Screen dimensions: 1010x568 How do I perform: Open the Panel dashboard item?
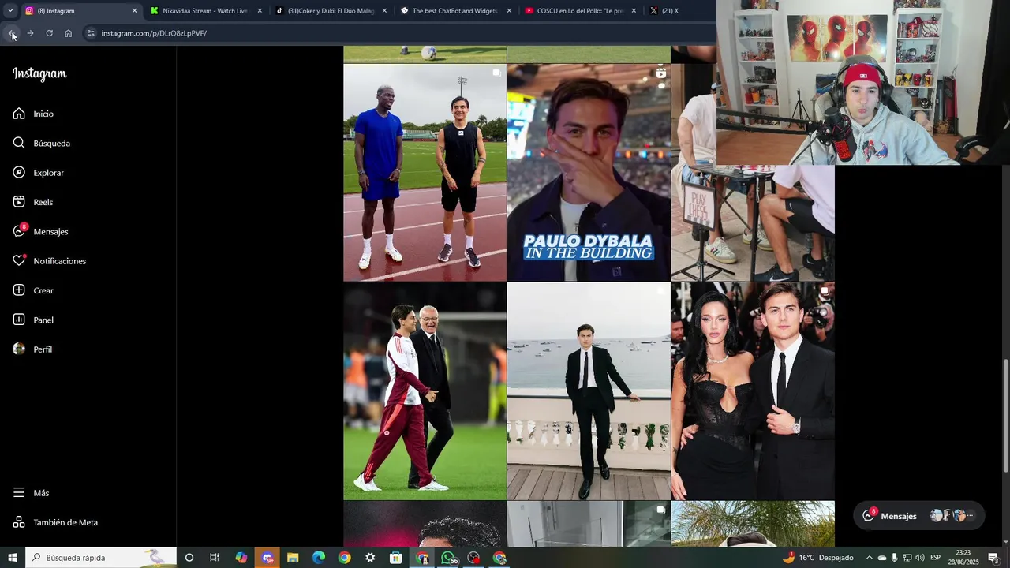pyautogui.click(x=33, y=319)
